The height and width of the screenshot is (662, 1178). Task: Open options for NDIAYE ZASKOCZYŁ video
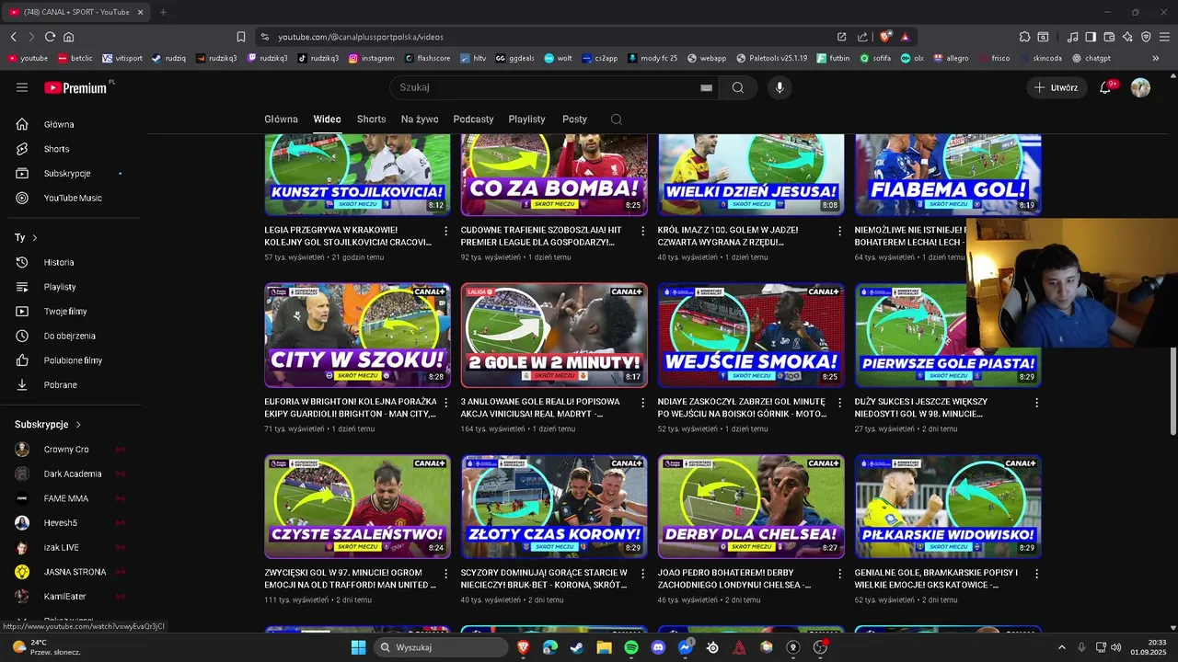pyautogui.click(x=840, y=403)
